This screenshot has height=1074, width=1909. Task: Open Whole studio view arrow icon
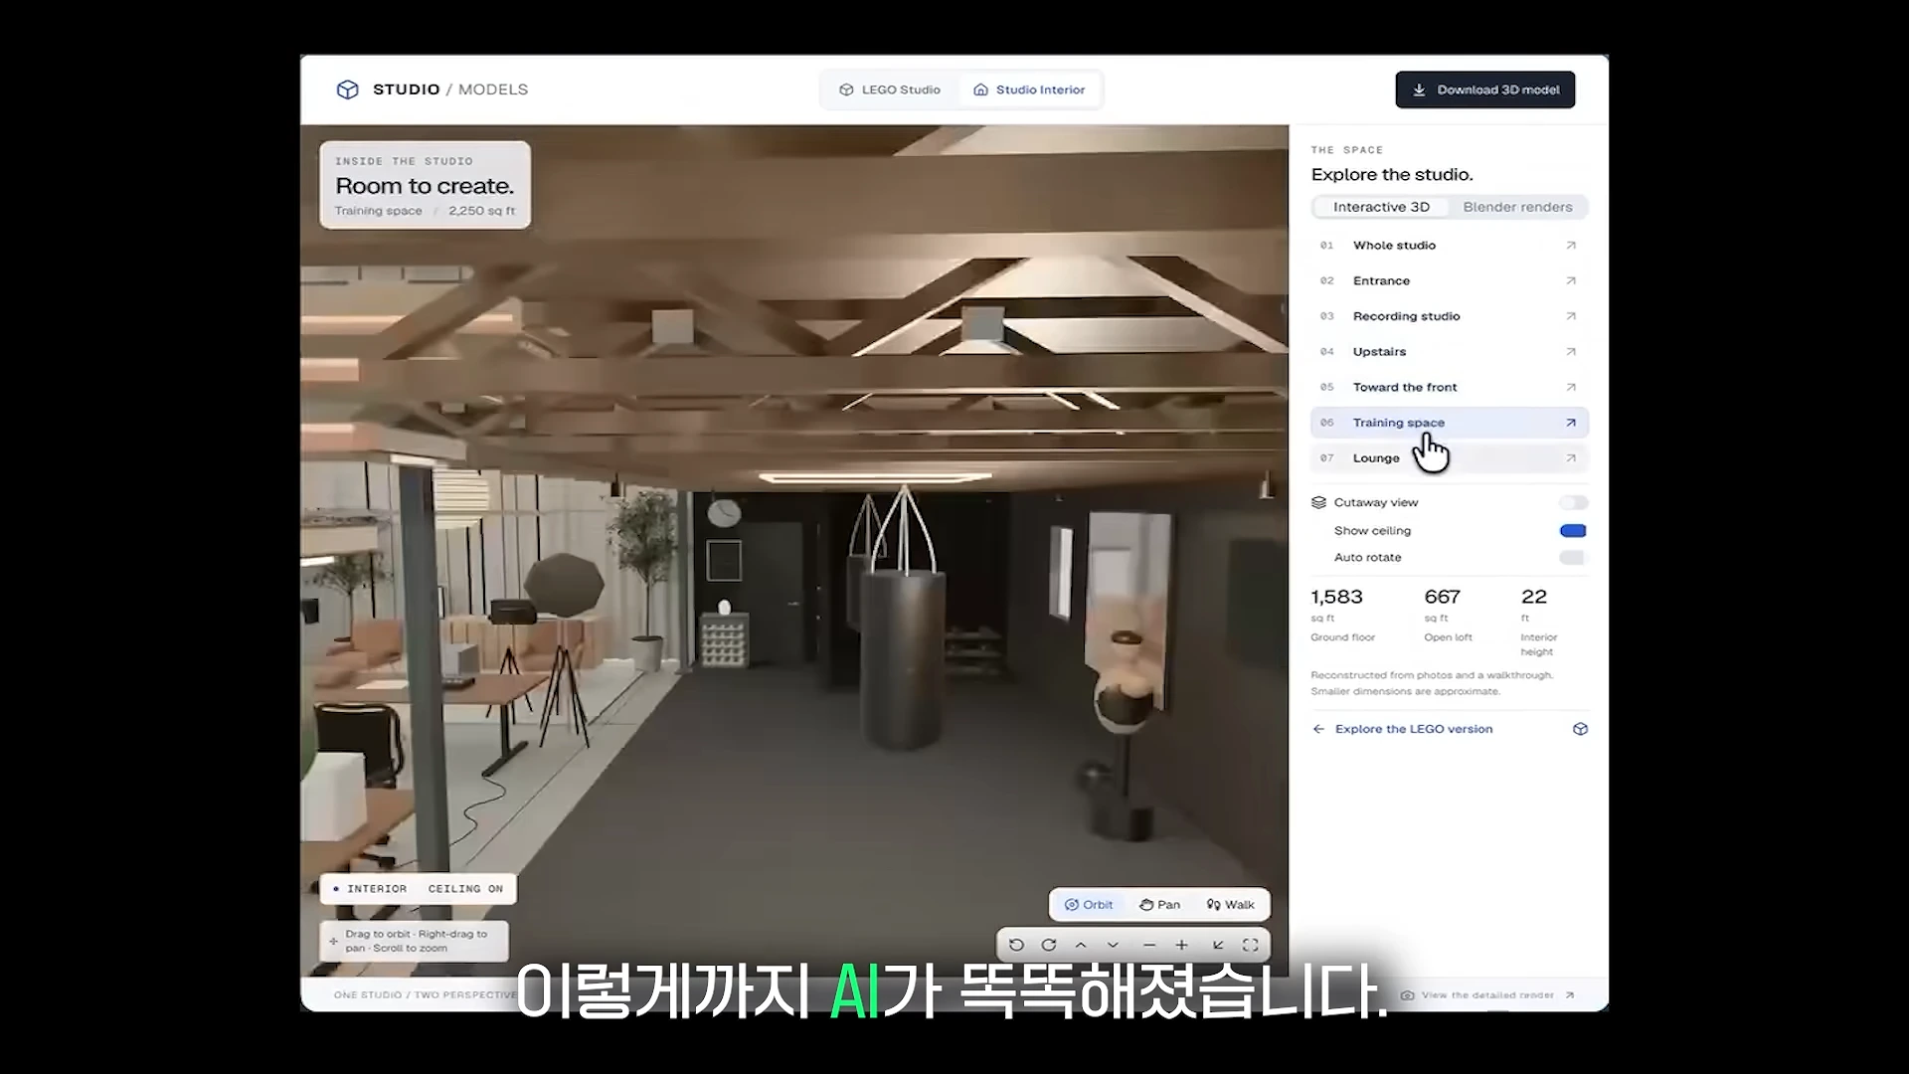point(1571,246)
